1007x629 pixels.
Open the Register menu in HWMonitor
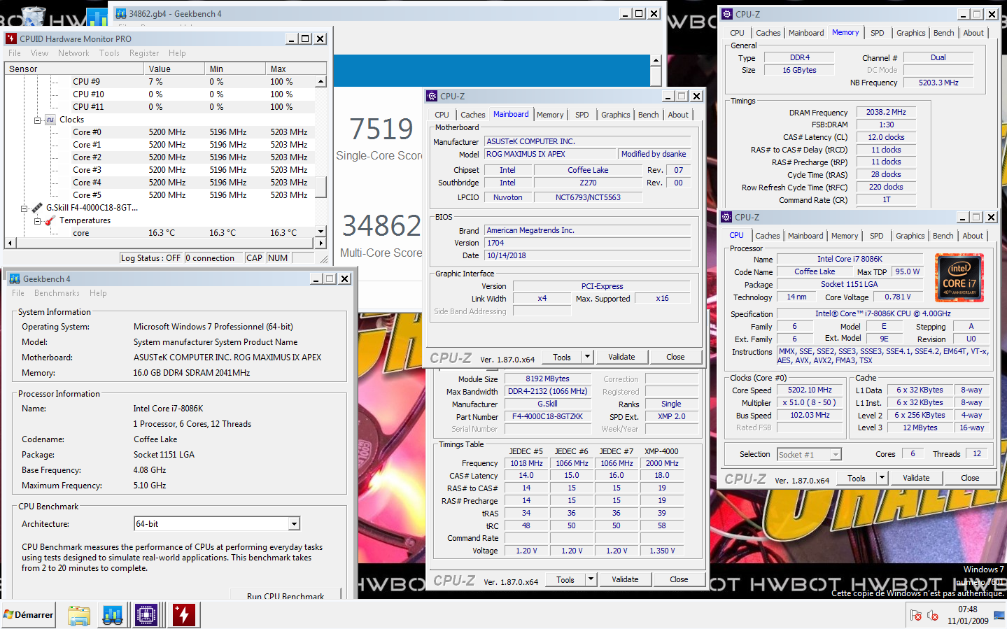pos(144,53)
